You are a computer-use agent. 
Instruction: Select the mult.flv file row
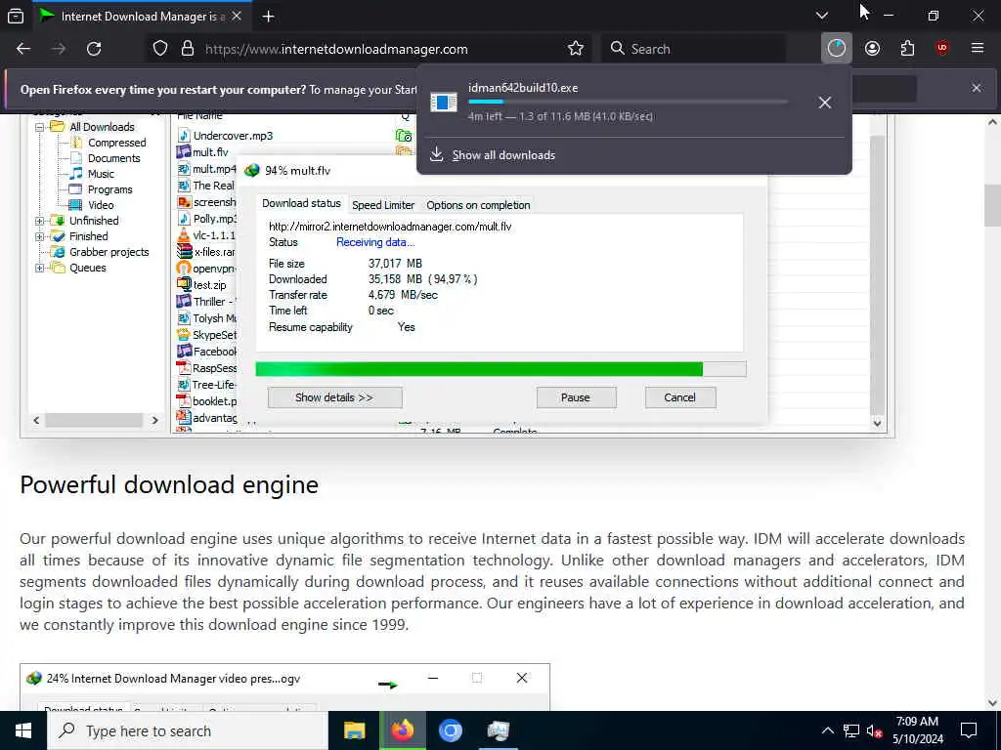(x=210, y=151)
